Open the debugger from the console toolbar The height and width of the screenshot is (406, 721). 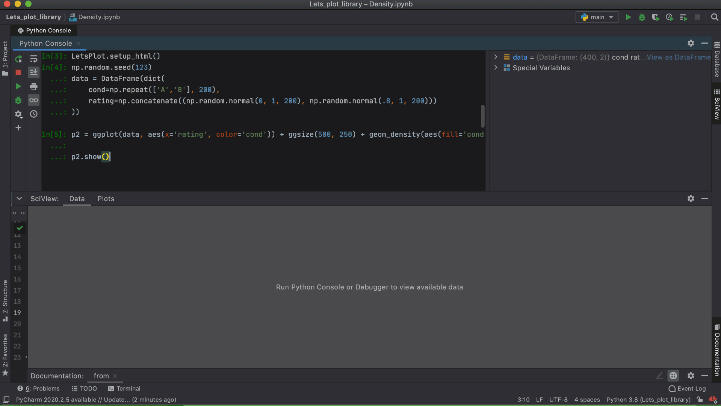point(18,100)
